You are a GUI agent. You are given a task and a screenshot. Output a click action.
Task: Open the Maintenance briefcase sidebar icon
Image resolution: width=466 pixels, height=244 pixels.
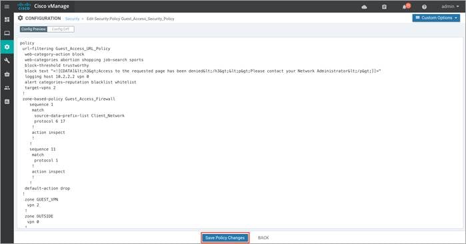[7, 74]
